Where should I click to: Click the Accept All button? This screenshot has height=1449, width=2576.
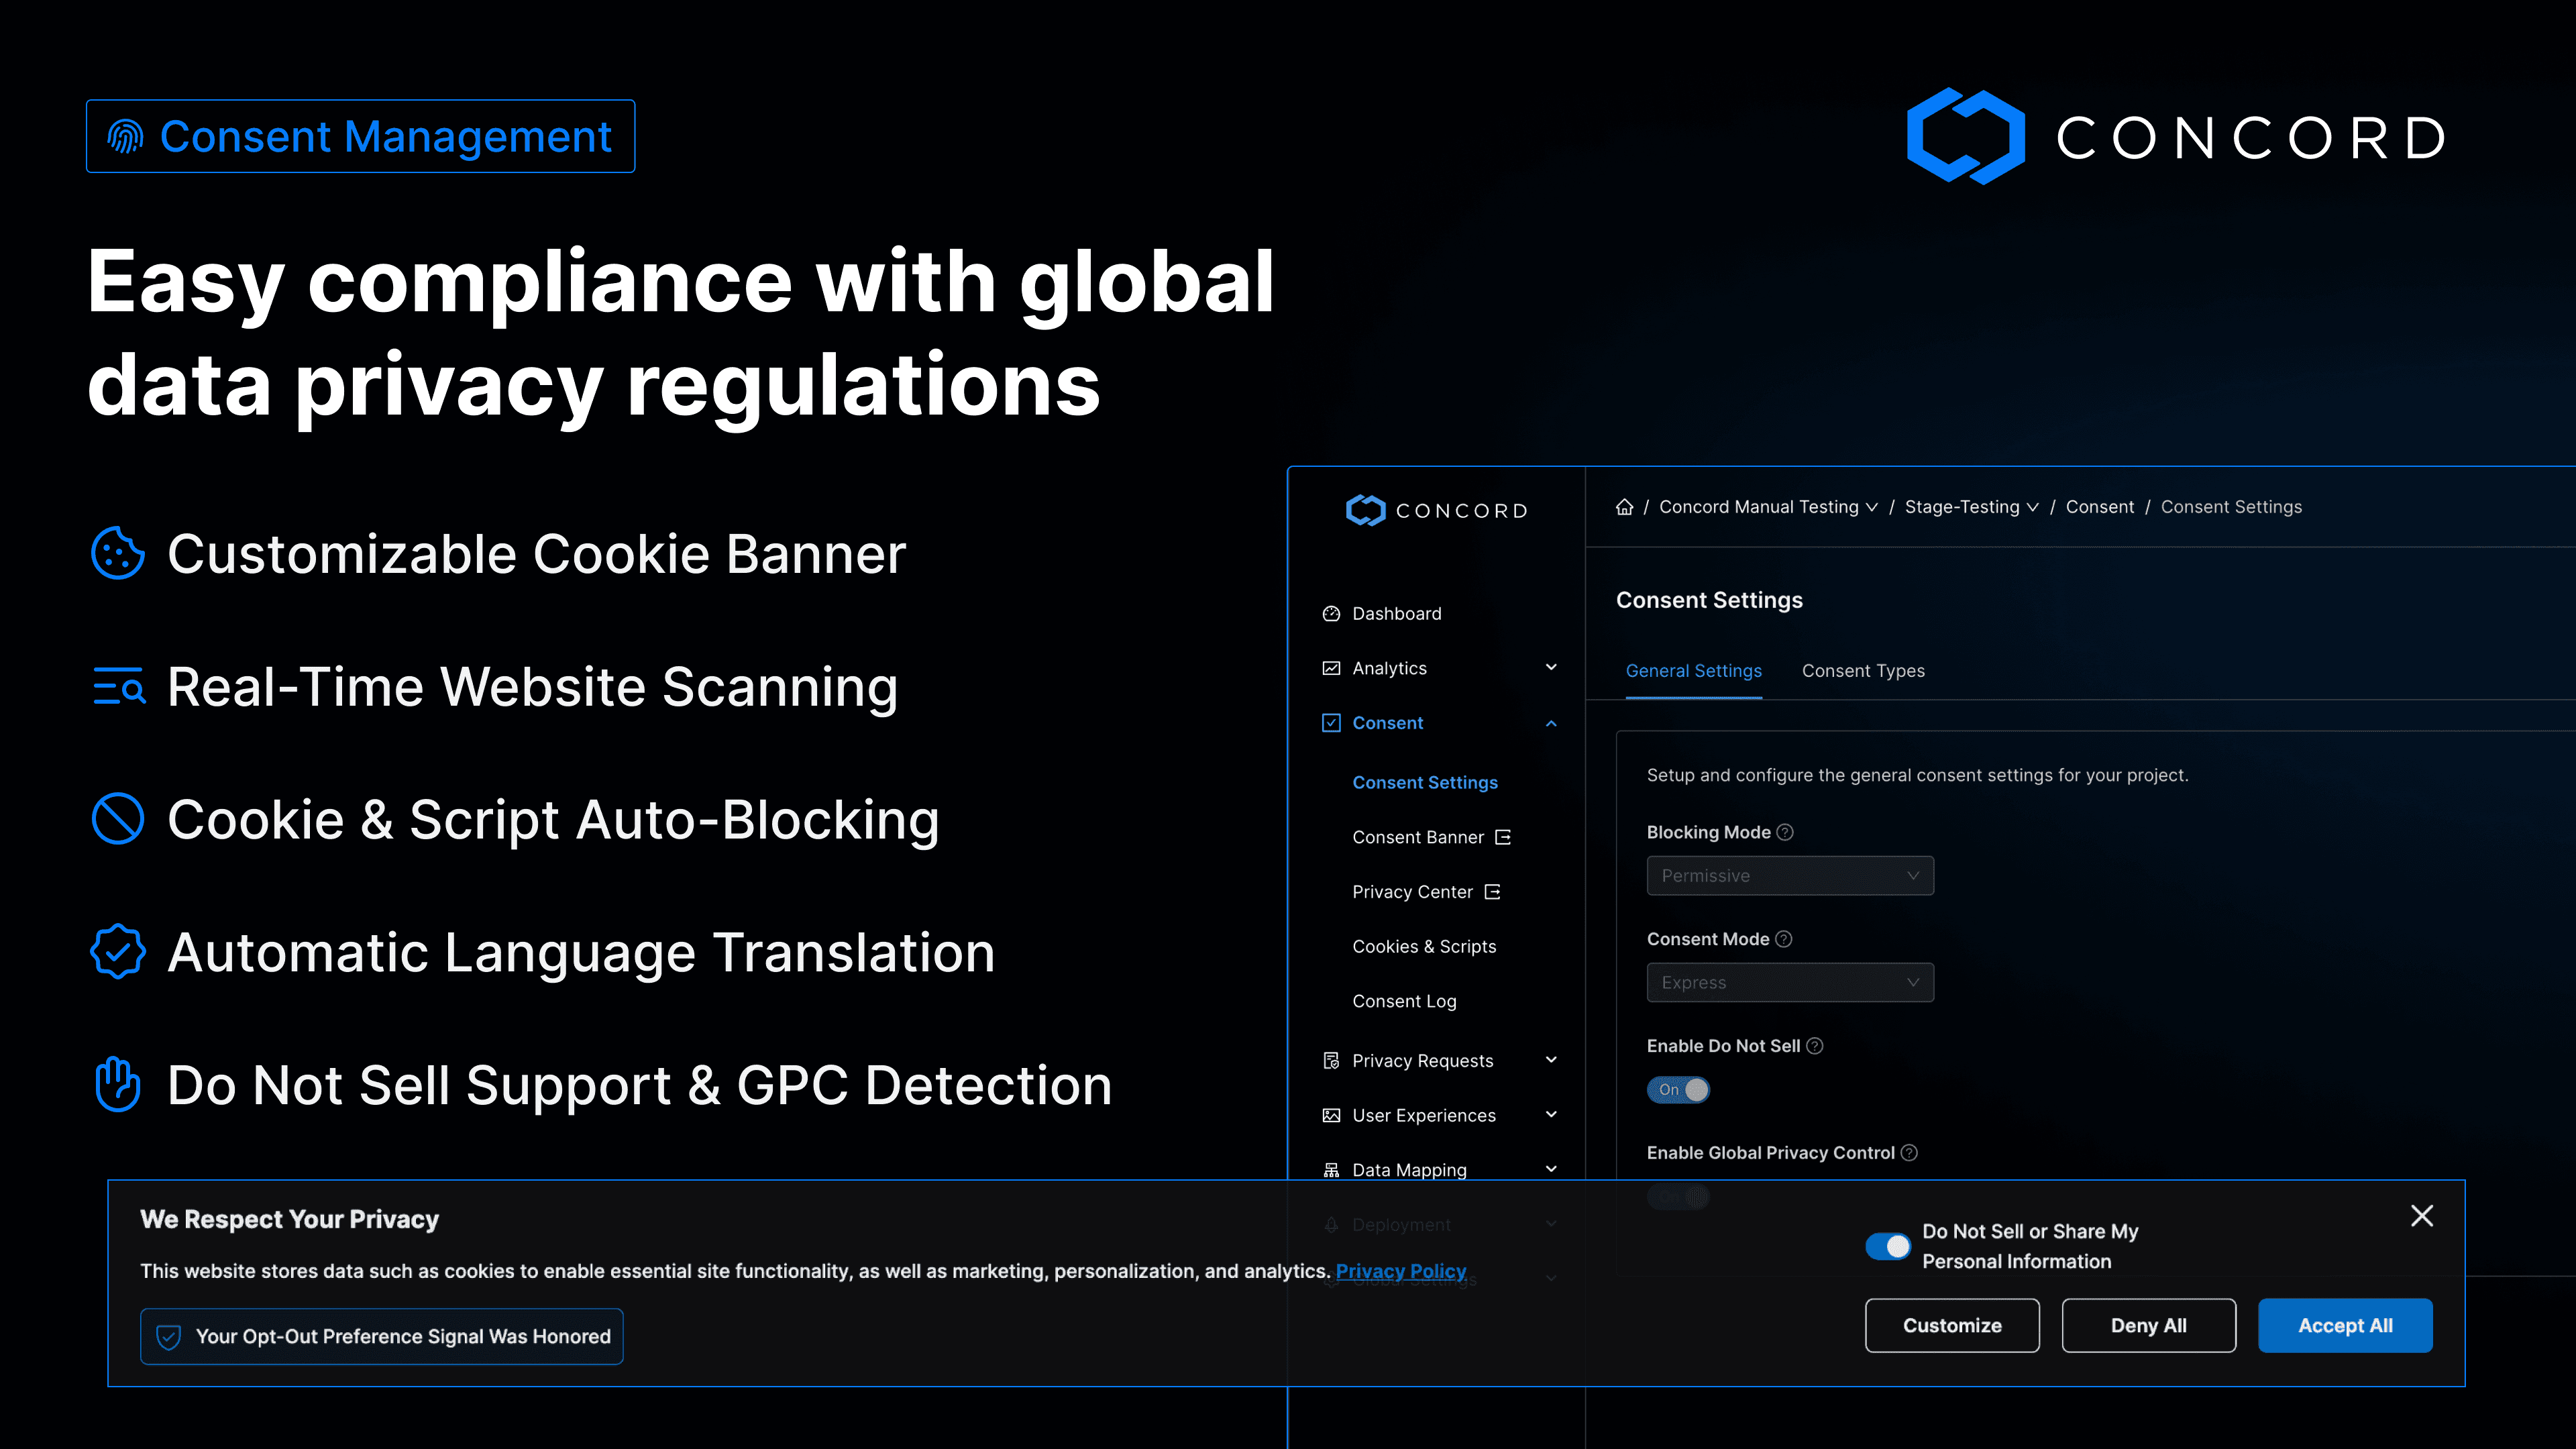click(x=2345, y=1326)
